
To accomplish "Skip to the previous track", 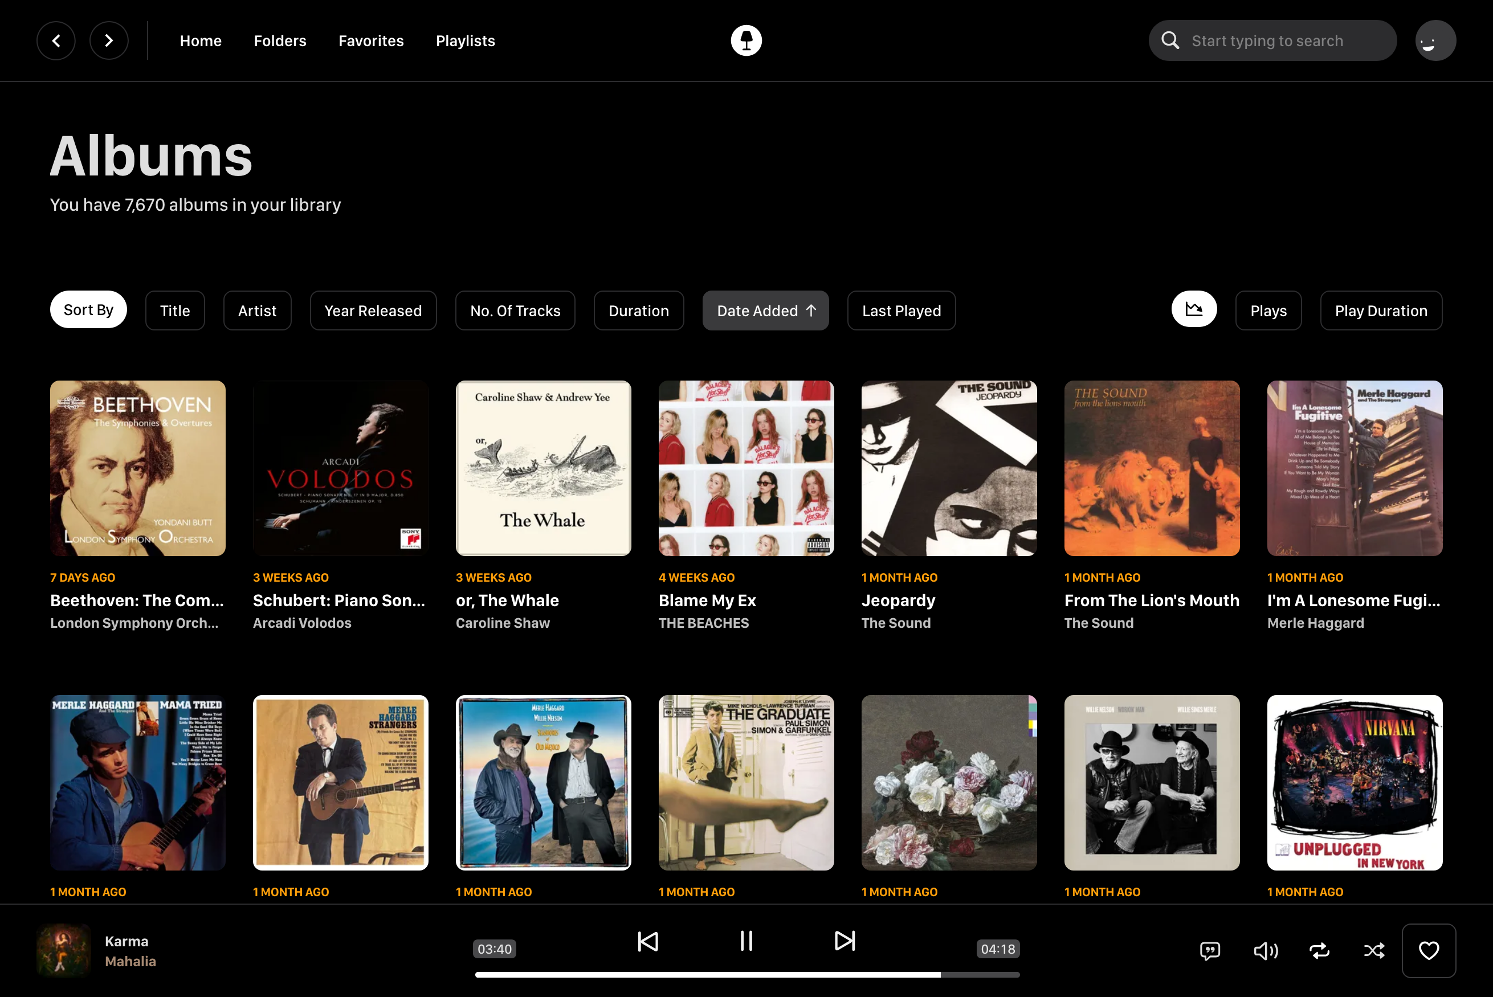I will [x=648, y=941].
